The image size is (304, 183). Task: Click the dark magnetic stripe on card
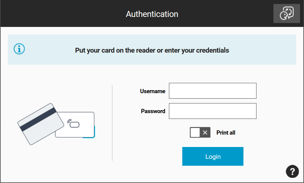click(x=38, y=119)
